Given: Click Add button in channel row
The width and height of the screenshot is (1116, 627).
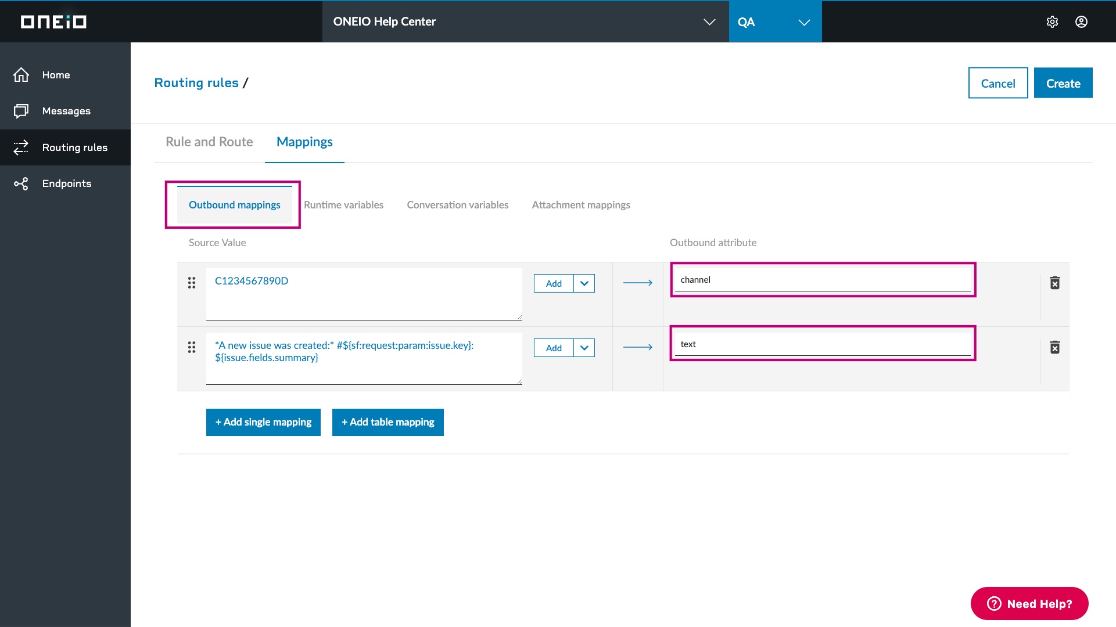Looking at the screenshot, I should pos(554,283).
